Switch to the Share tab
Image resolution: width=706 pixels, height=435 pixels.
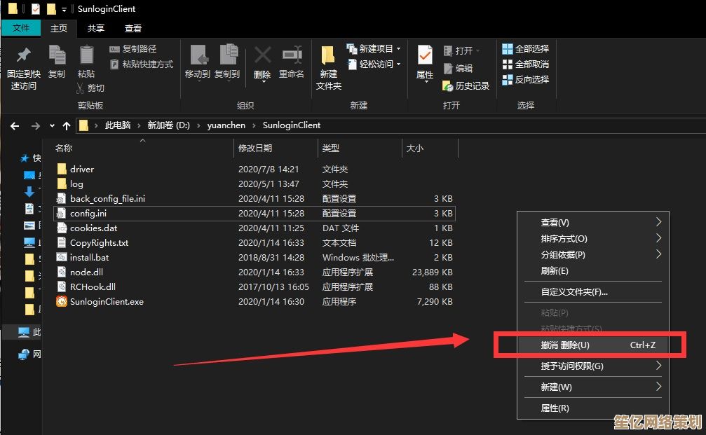(95, 28)
